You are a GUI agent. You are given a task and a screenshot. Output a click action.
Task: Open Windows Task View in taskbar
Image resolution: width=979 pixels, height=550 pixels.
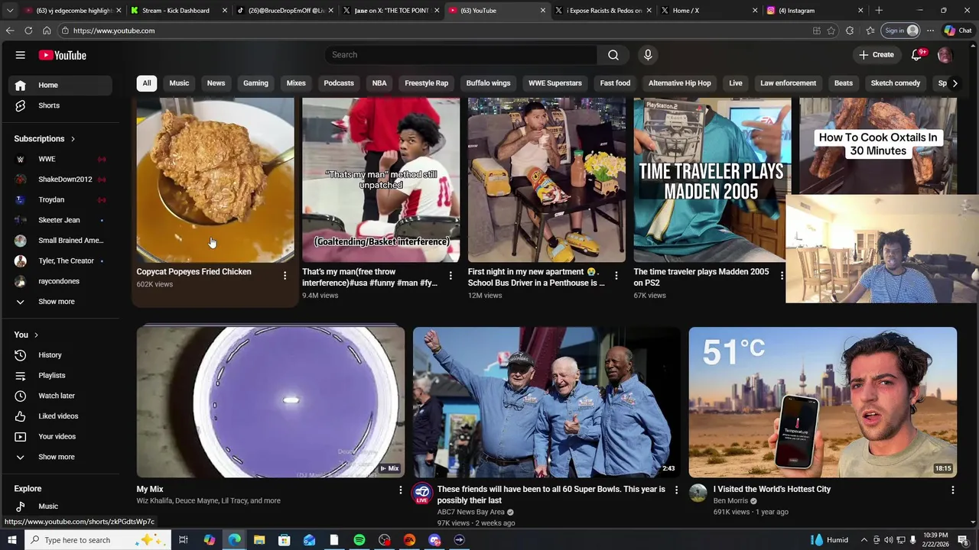click(184, 540)
